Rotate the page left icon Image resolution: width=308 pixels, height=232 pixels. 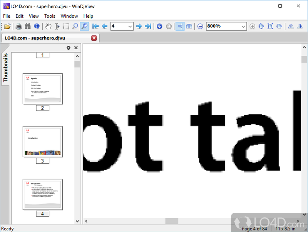pyautogui.click(x=291, y=26)
